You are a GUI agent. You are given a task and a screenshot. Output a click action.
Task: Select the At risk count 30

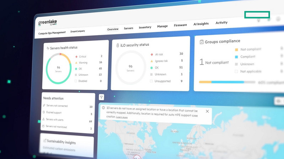coord(181,54)
